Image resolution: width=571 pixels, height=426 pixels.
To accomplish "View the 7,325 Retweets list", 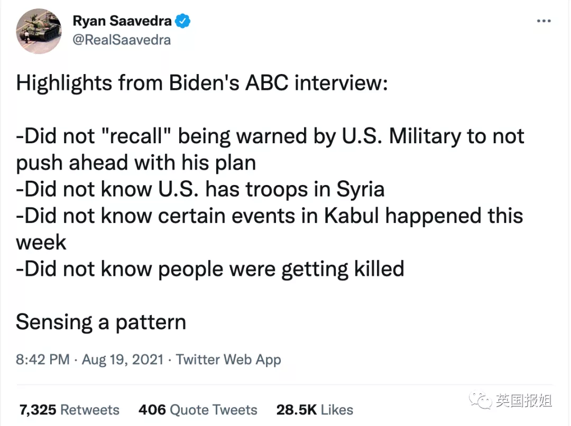I will 69,410.
